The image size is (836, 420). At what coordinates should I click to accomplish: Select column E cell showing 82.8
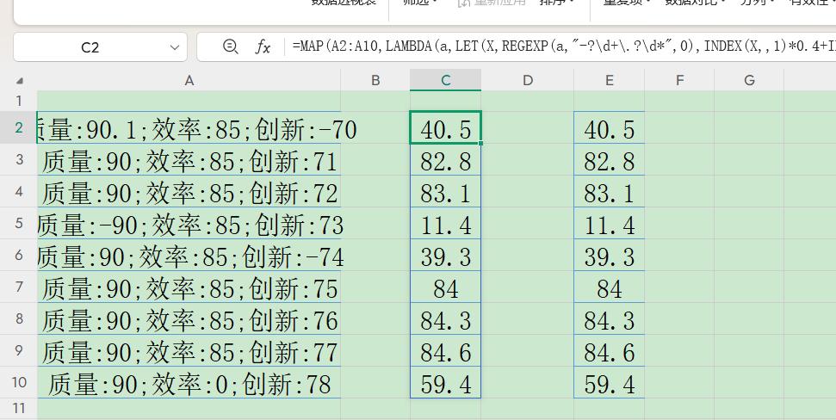(x=609, y=160)
